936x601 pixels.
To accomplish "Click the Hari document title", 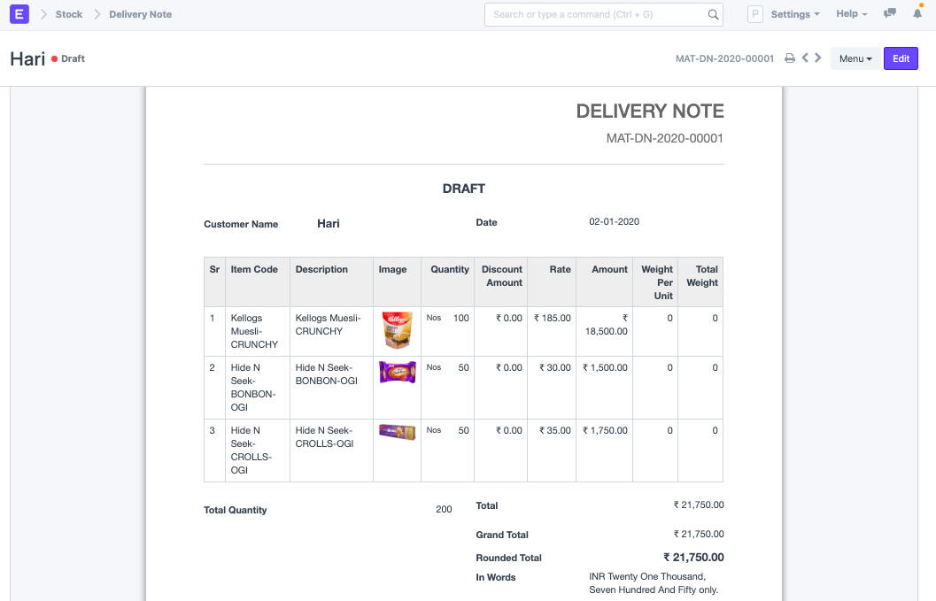I will 27,58.
